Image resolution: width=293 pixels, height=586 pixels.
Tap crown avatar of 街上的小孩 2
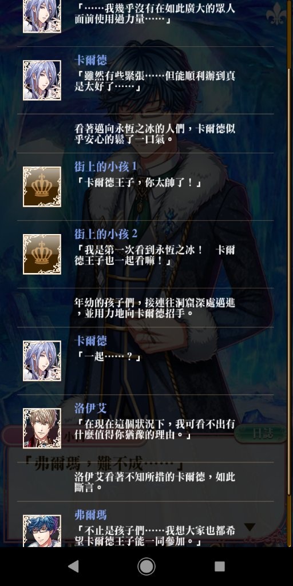(x=42, y=254)
